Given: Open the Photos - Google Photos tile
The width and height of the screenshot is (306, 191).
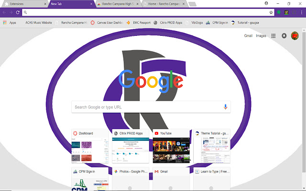Looking at the screenshot, I should point(131,179).
